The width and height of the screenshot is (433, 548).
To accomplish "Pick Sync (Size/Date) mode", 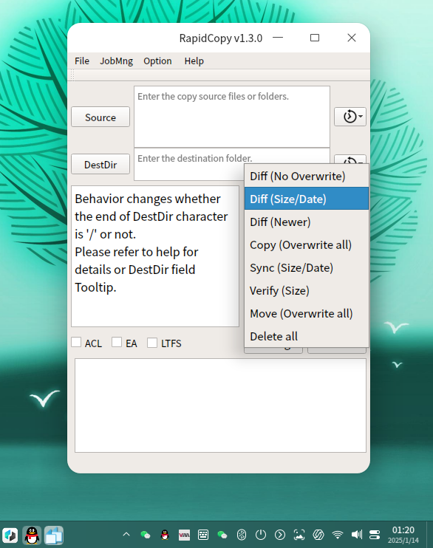I will pos(307,267).
